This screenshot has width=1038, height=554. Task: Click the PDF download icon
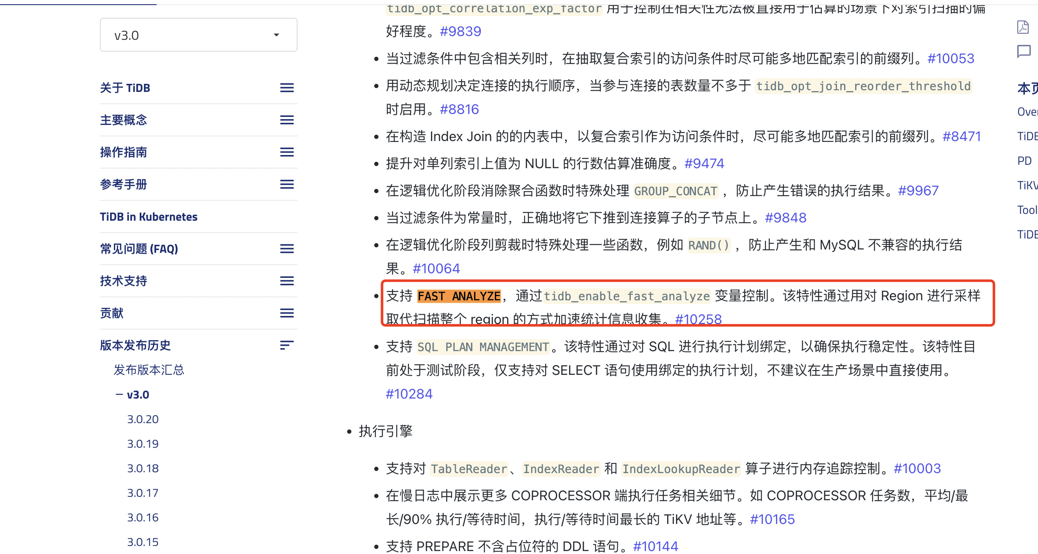point(1023,27)
